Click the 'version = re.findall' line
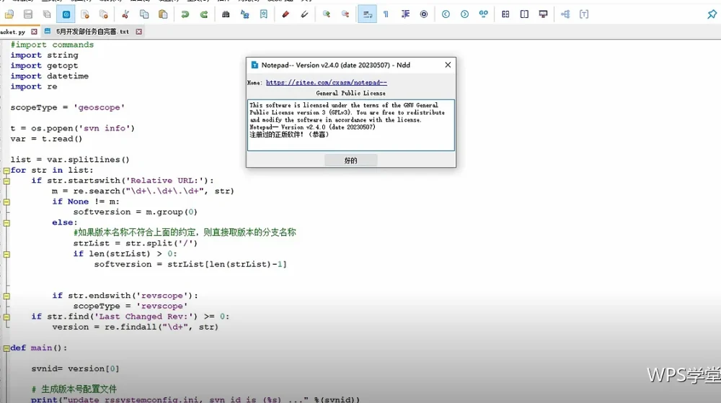The image size is (721, 403). pyautogui.click(x=136, y=327)
